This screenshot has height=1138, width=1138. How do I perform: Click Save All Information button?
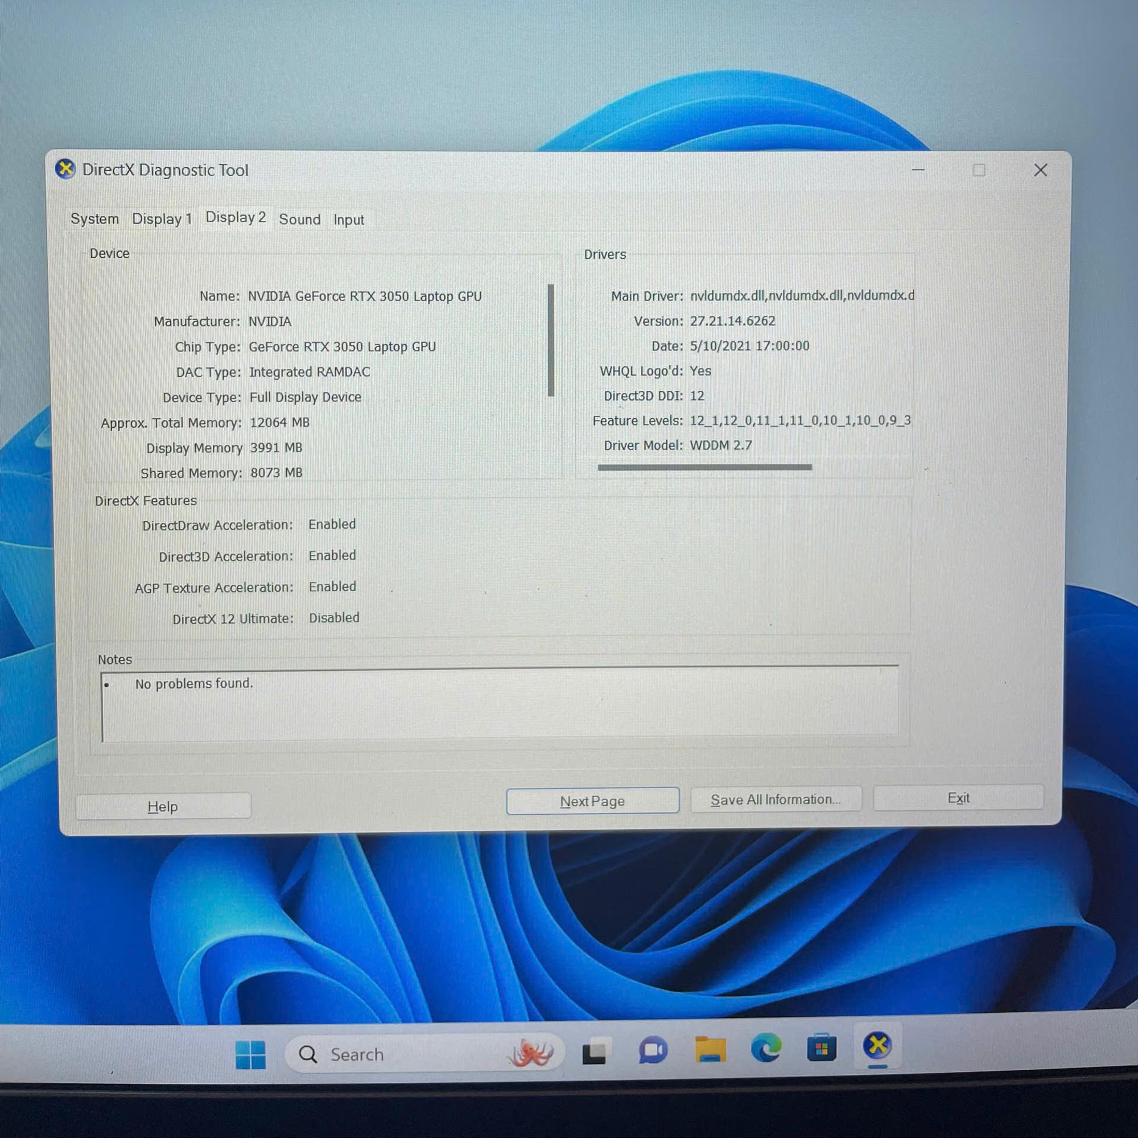pos(775,800)
